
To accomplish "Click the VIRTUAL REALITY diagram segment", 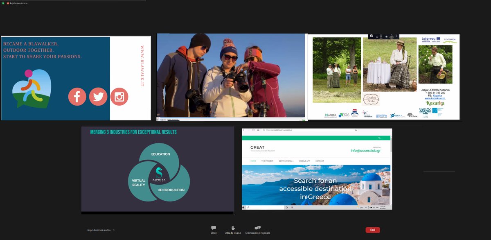I will pos(138,183).
